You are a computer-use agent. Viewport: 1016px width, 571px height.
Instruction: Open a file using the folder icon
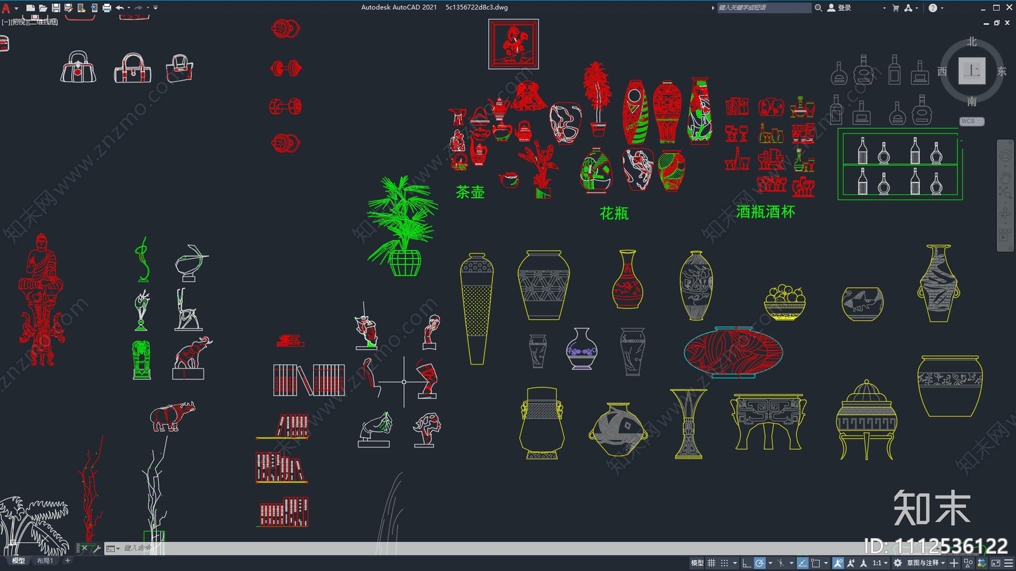click(43, 8)
